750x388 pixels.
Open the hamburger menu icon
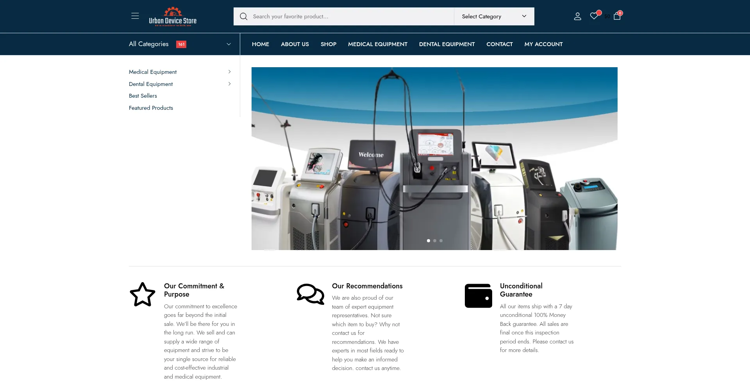pyautogui.click(x=135, y=16)
